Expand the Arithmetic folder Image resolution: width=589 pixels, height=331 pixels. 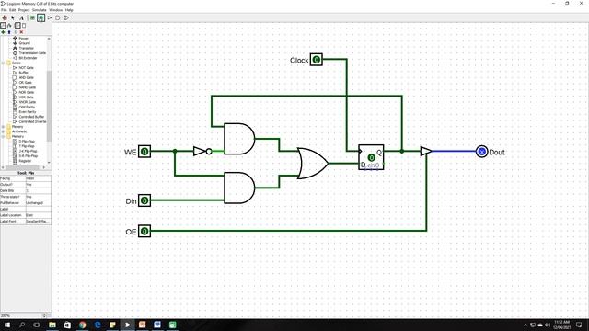pyautogui.click(x=3, y=131)
